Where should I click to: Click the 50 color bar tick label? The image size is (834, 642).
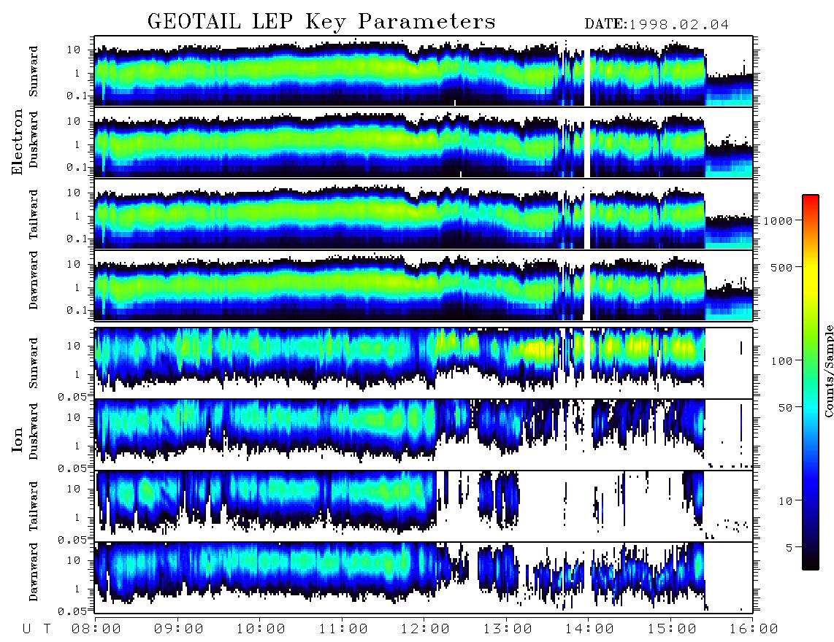[x=785, y=408]
